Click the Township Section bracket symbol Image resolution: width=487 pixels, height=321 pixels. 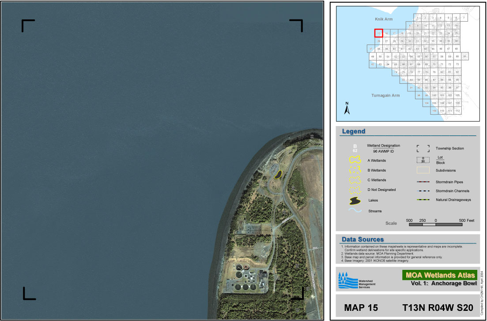(423, 149)
